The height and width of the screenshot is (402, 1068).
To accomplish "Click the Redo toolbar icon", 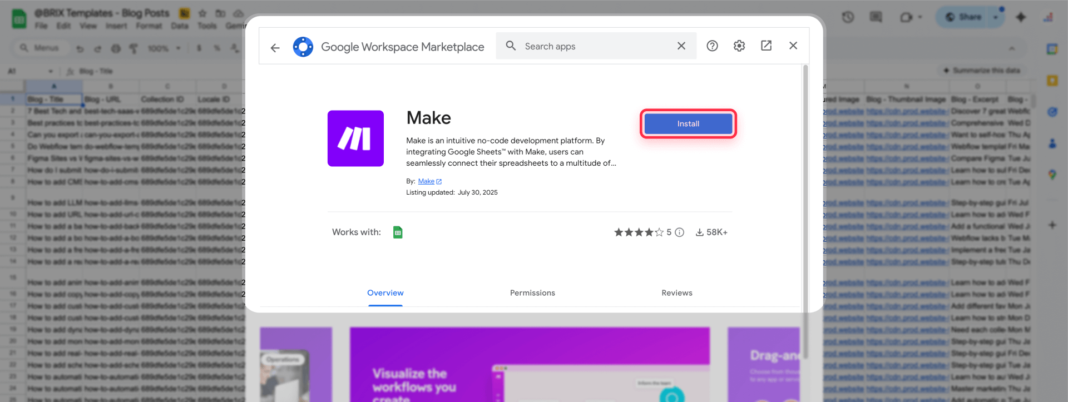I will coord(97,48).
